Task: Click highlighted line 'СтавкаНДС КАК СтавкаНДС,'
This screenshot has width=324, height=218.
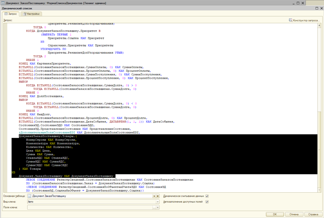Action: [x=48, y=158]
